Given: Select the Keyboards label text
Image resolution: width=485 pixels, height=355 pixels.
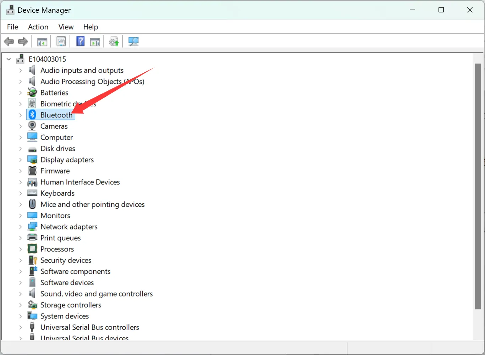Looking at the screenshot, I should [57, 193].
